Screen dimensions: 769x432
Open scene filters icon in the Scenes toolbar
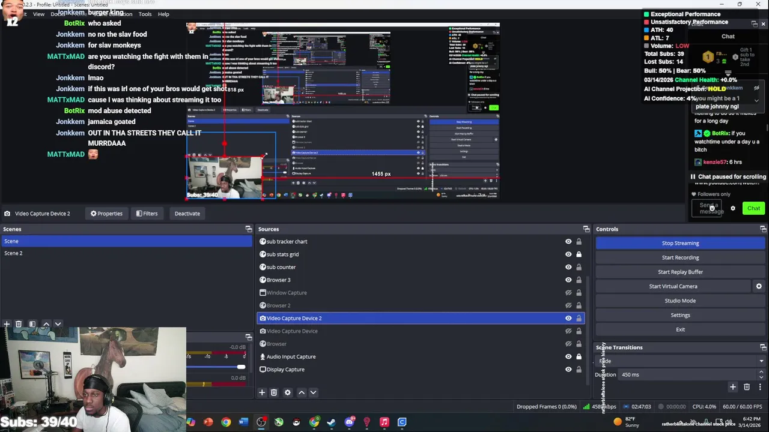click(x=32, y=324)
